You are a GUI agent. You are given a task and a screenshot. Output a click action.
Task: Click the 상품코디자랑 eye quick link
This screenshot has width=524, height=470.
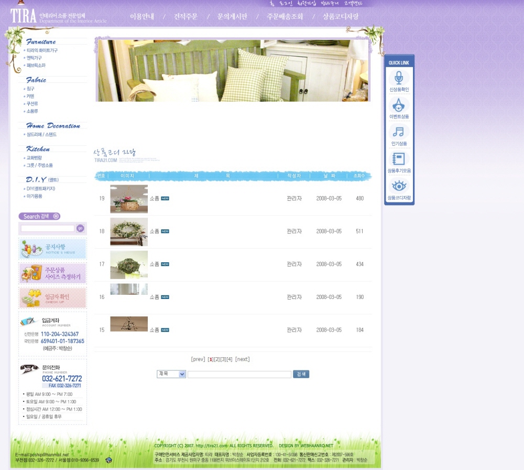click(x=399, y=189)
